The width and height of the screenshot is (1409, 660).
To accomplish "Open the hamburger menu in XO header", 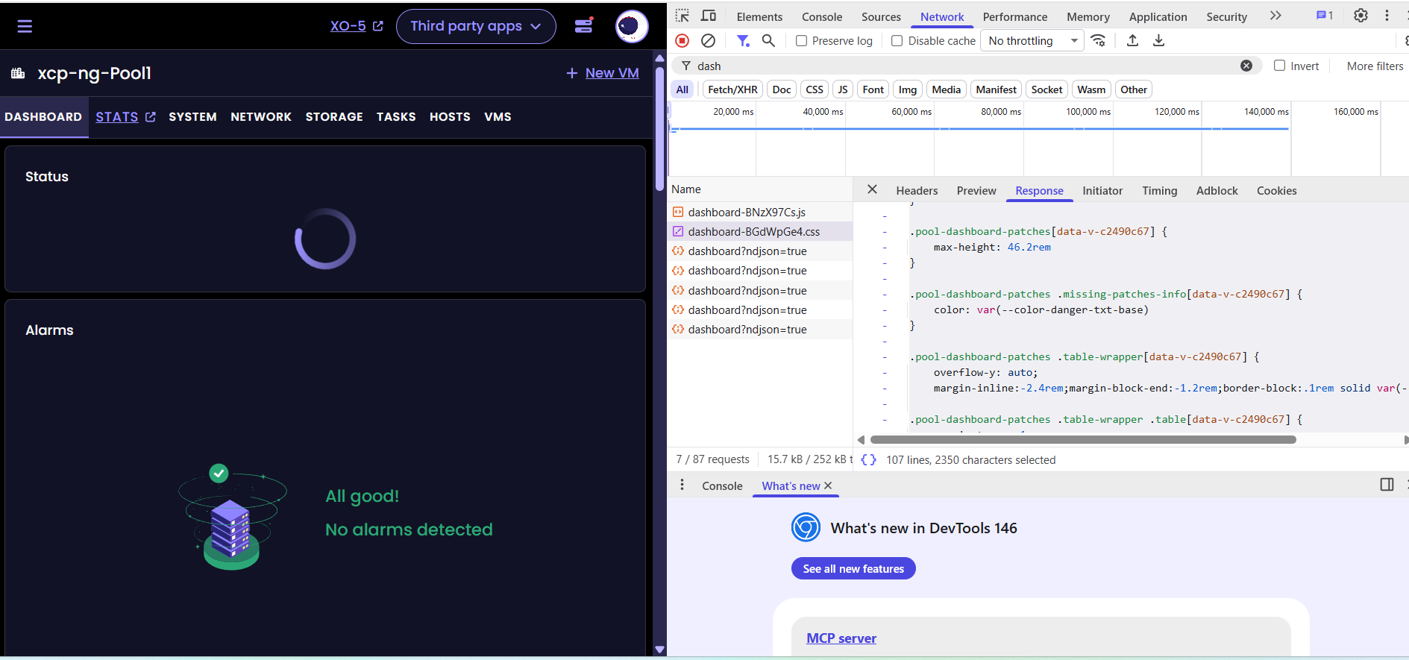I will click(25, 26).
